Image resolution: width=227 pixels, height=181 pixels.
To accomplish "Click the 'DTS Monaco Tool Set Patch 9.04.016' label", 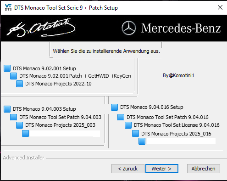I will tap(167, 117).
